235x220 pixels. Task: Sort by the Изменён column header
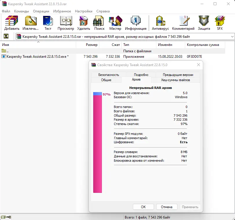[x=170, y=45]
